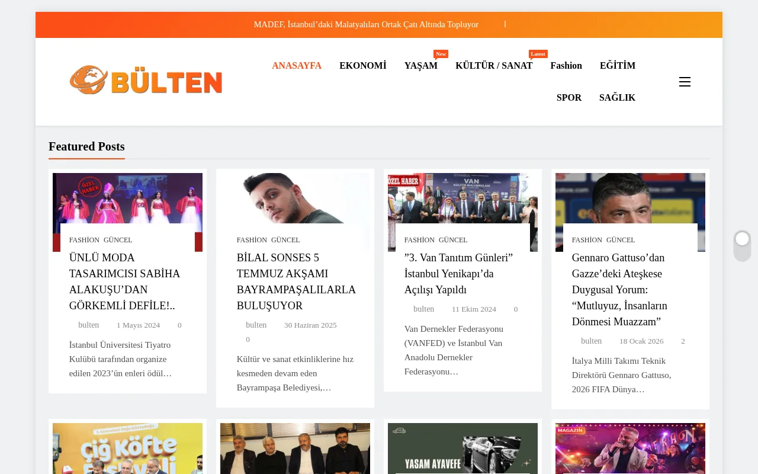Click the Latest badge above KÜLTÜR / SANAT
This screenshot has width=758, height=474.
[x=538, y=53]
